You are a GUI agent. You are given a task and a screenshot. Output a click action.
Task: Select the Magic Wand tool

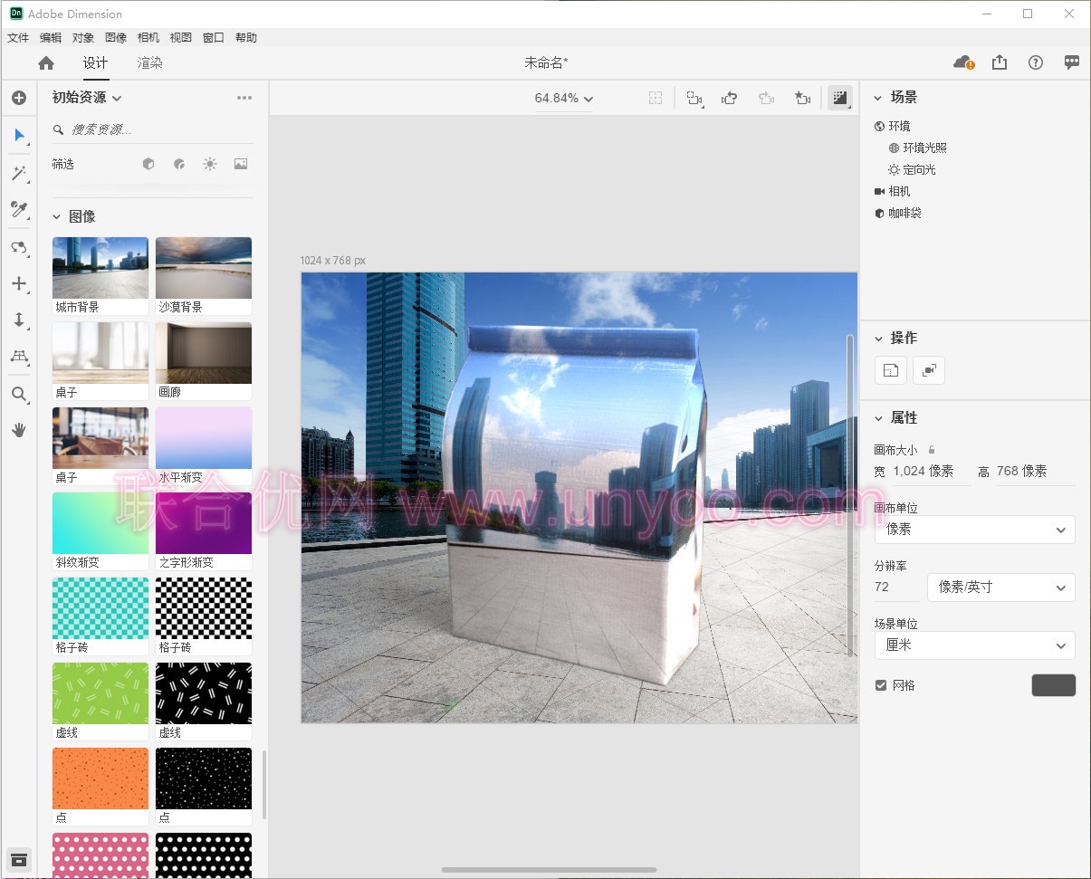(19, 173)
